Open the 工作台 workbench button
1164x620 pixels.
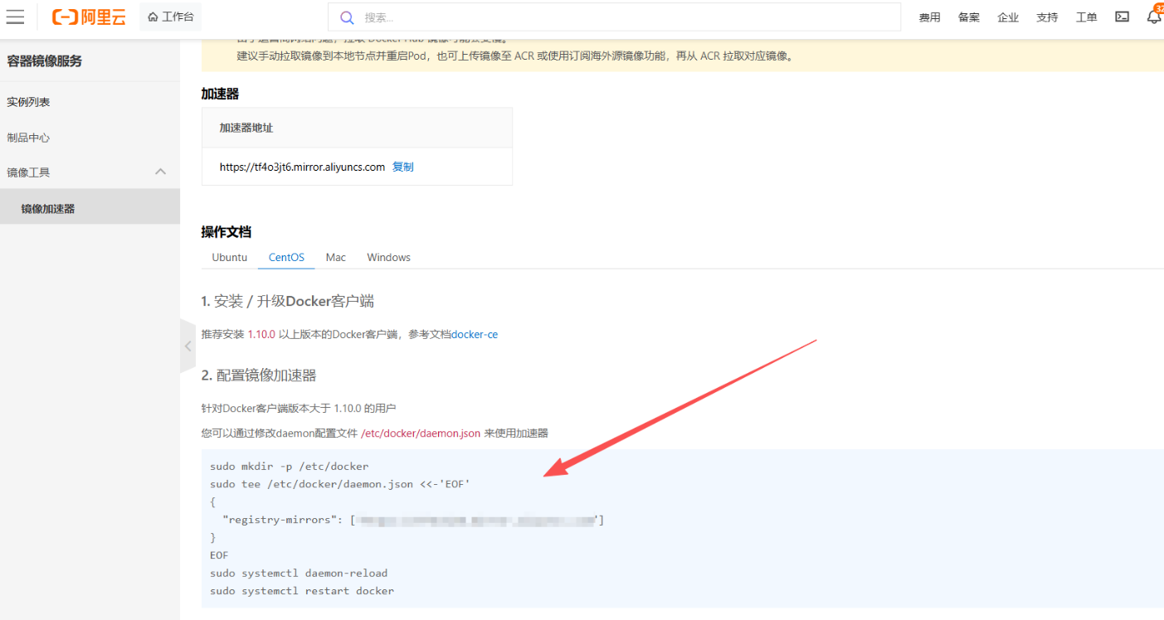170,17
